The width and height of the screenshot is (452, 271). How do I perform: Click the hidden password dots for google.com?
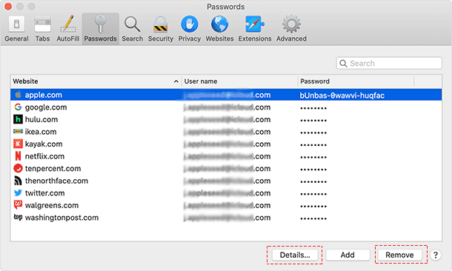click(x=313, y=108)
